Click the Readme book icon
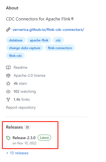Viewport: 106px width, 162px height. click(x=8, y=68)
